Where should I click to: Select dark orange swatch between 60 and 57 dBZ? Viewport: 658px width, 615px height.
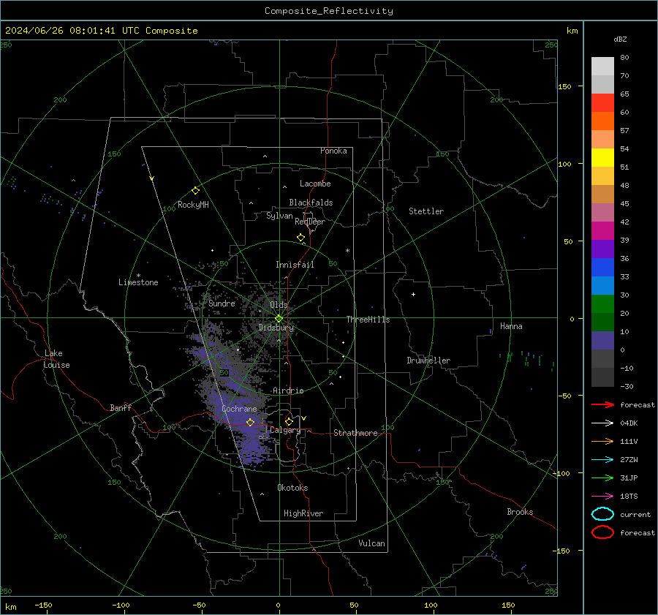[602, 121]
